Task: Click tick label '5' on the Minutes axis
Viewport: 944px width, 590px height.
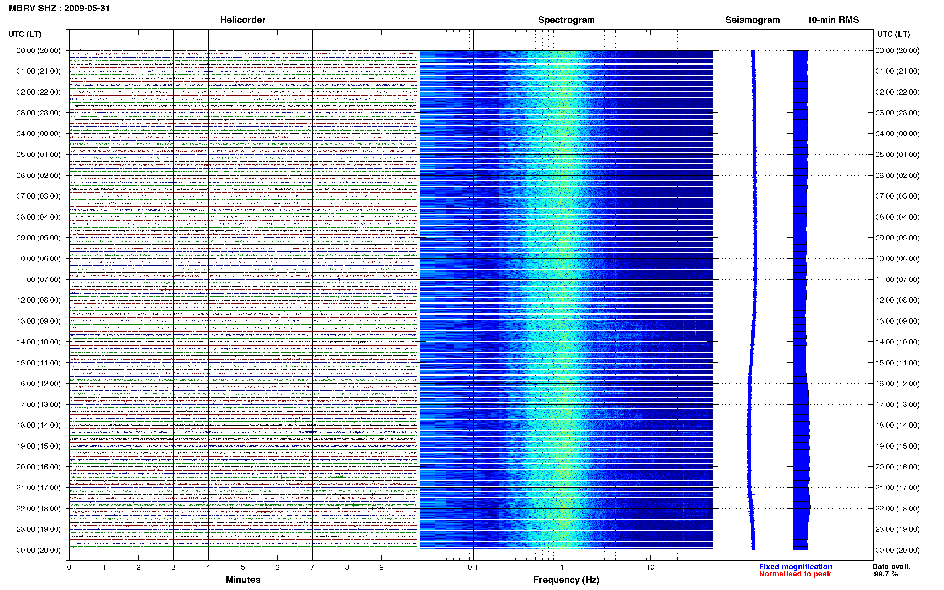Action: (x=243, y=567)
